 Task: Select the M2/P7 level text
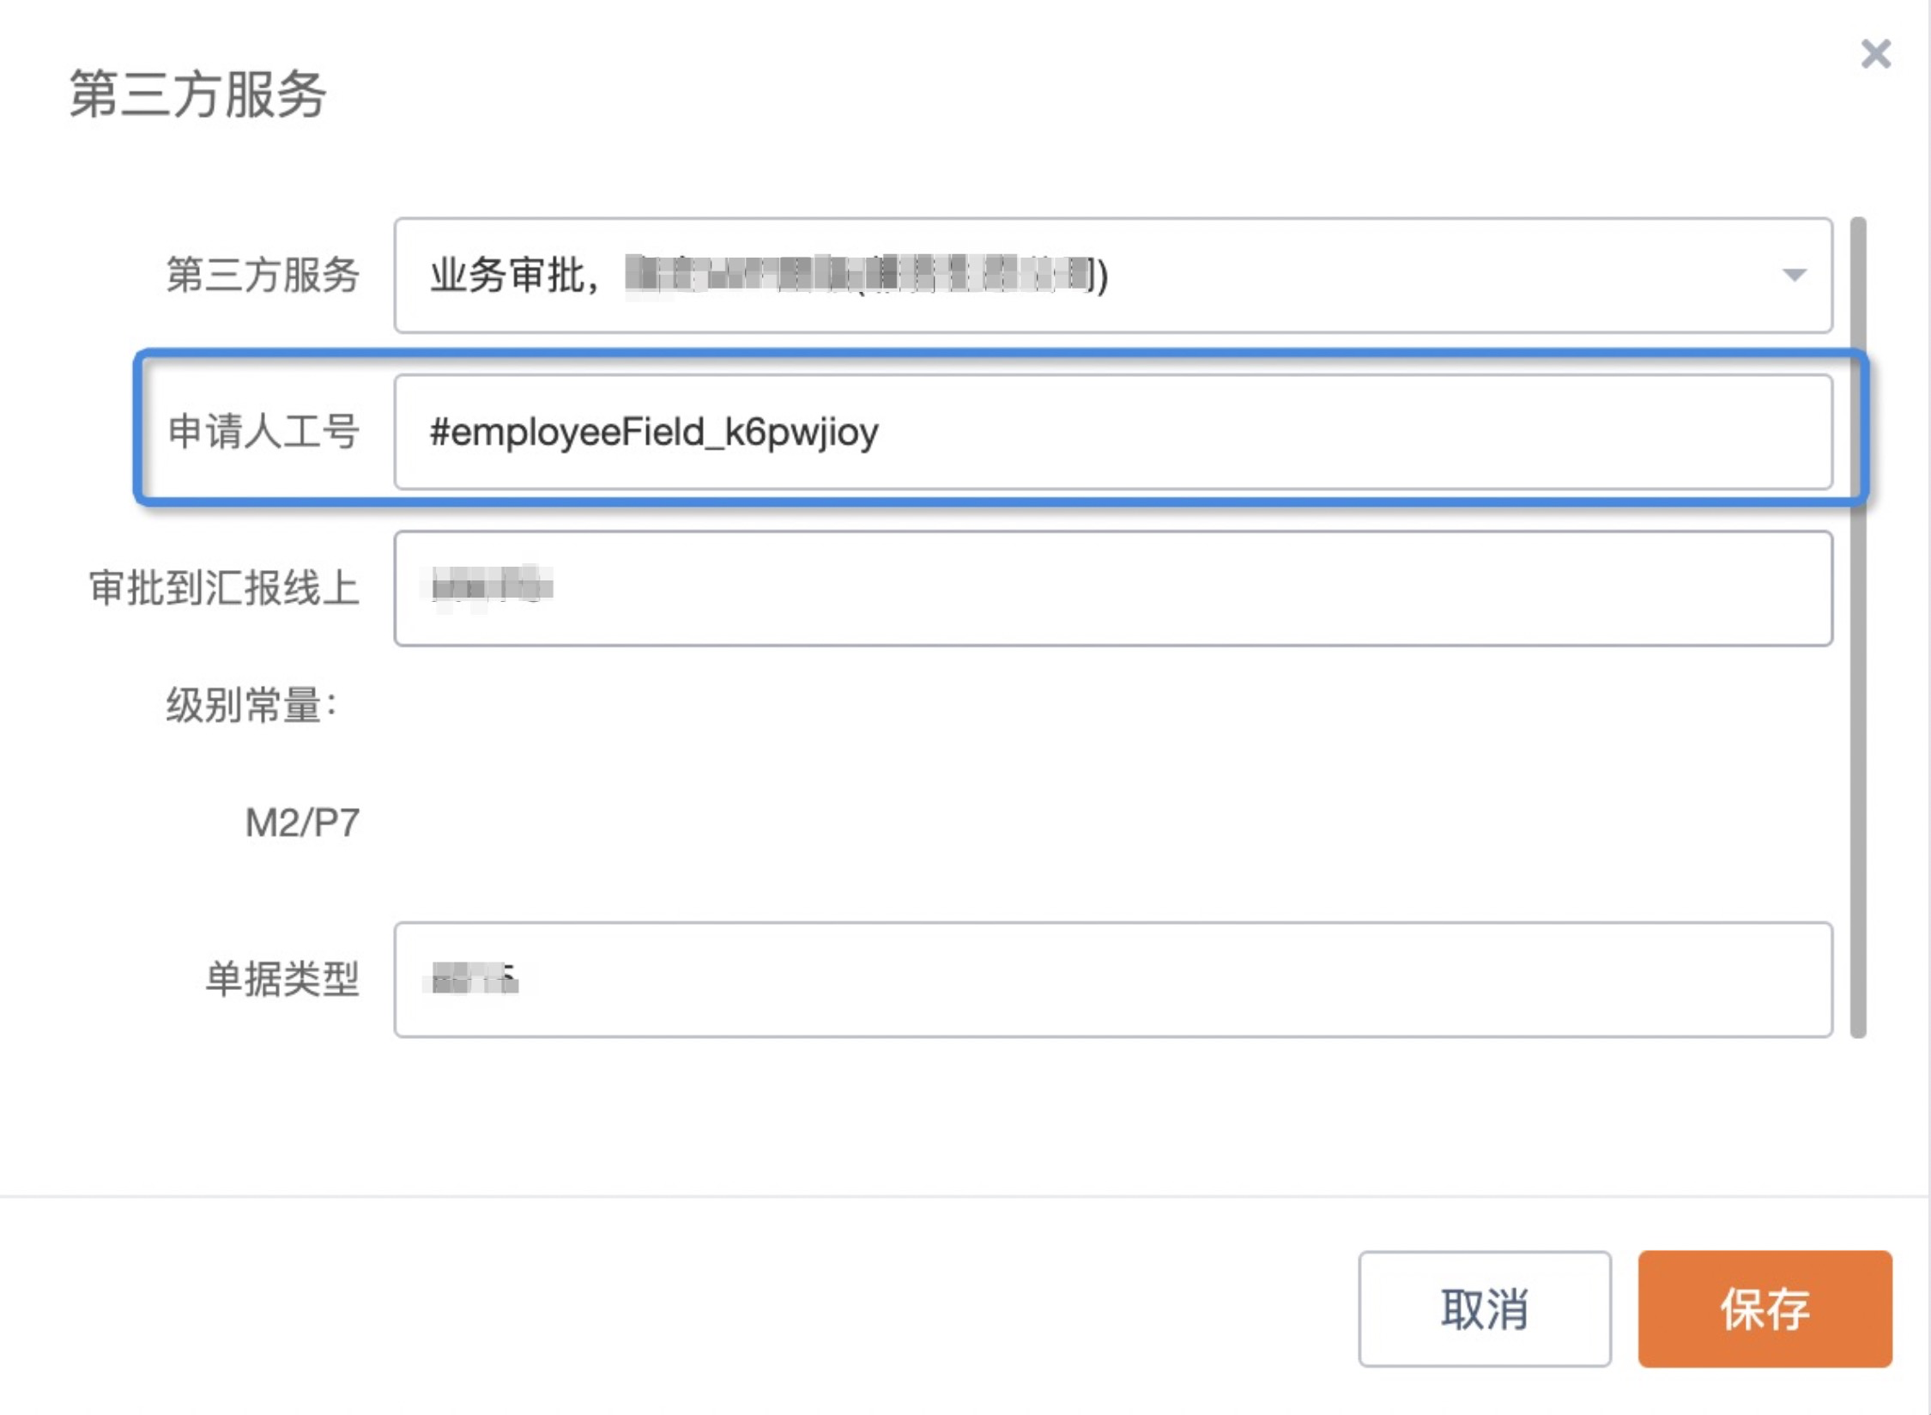click(x=302, y=823)
